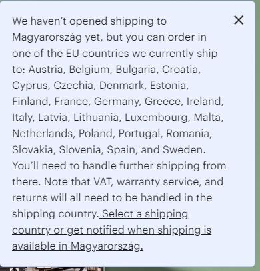Image resolution: width=260 pixels, height=271 pixels.
Task: Click the word Estonia in the list
Action: click(168, 86)
